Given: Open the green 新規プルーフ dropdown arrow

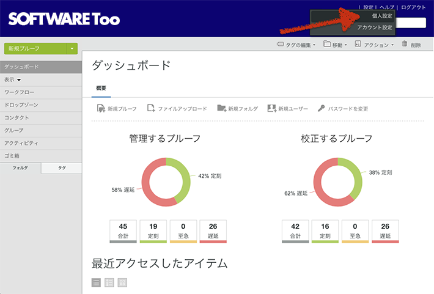Looking at the screenshot, I should [72, 48].
